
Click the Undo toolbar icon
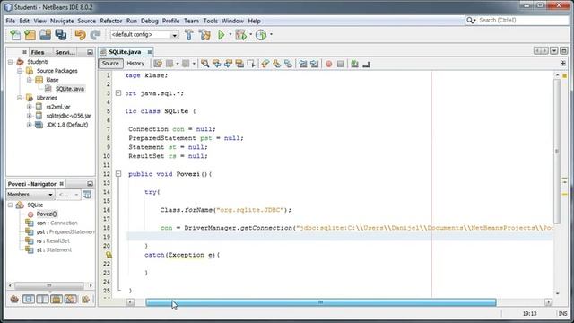pos(80,35)
